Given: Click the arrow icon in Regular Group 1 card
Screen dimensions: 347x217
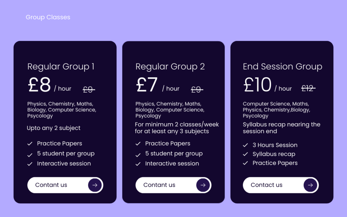Looking at the screenshot, I should [x=95, y=185].
